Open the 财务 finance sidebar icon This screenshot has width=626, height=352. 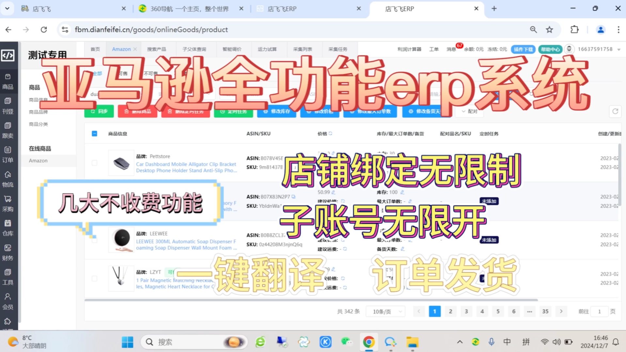click(x=8, y=253)
